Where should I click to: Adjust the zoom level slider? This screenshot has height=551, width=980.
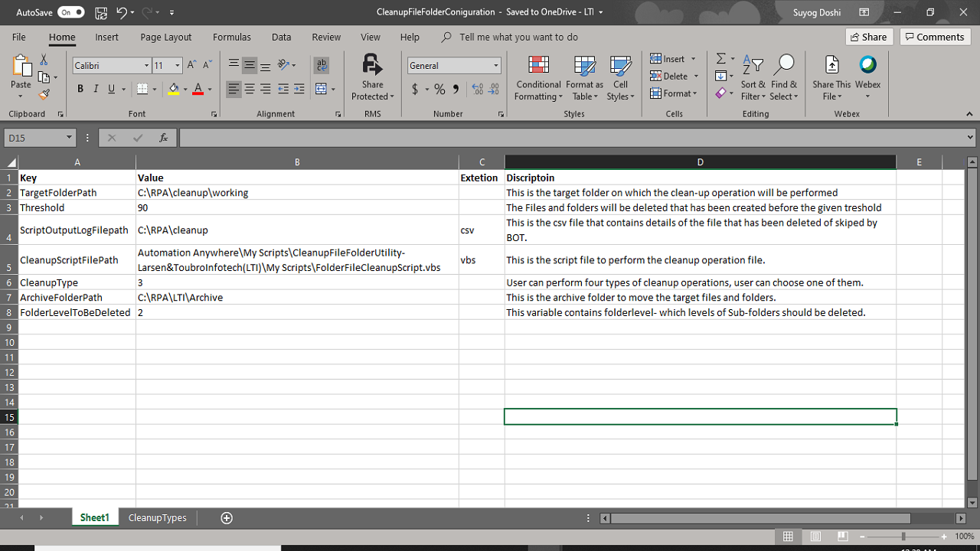[x=903, y=536]
